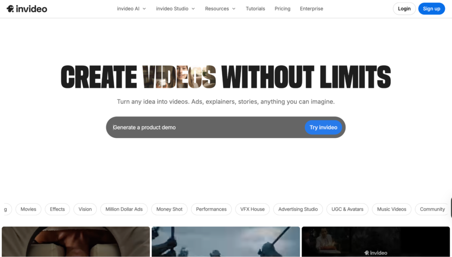Viewport: 452px width, 257px height.
Task: Select the Performances category chip
Action: (211, 209)
